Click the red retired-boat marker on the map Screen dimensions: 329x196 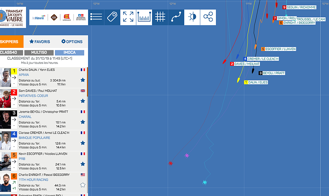click(x=171, y=163)
